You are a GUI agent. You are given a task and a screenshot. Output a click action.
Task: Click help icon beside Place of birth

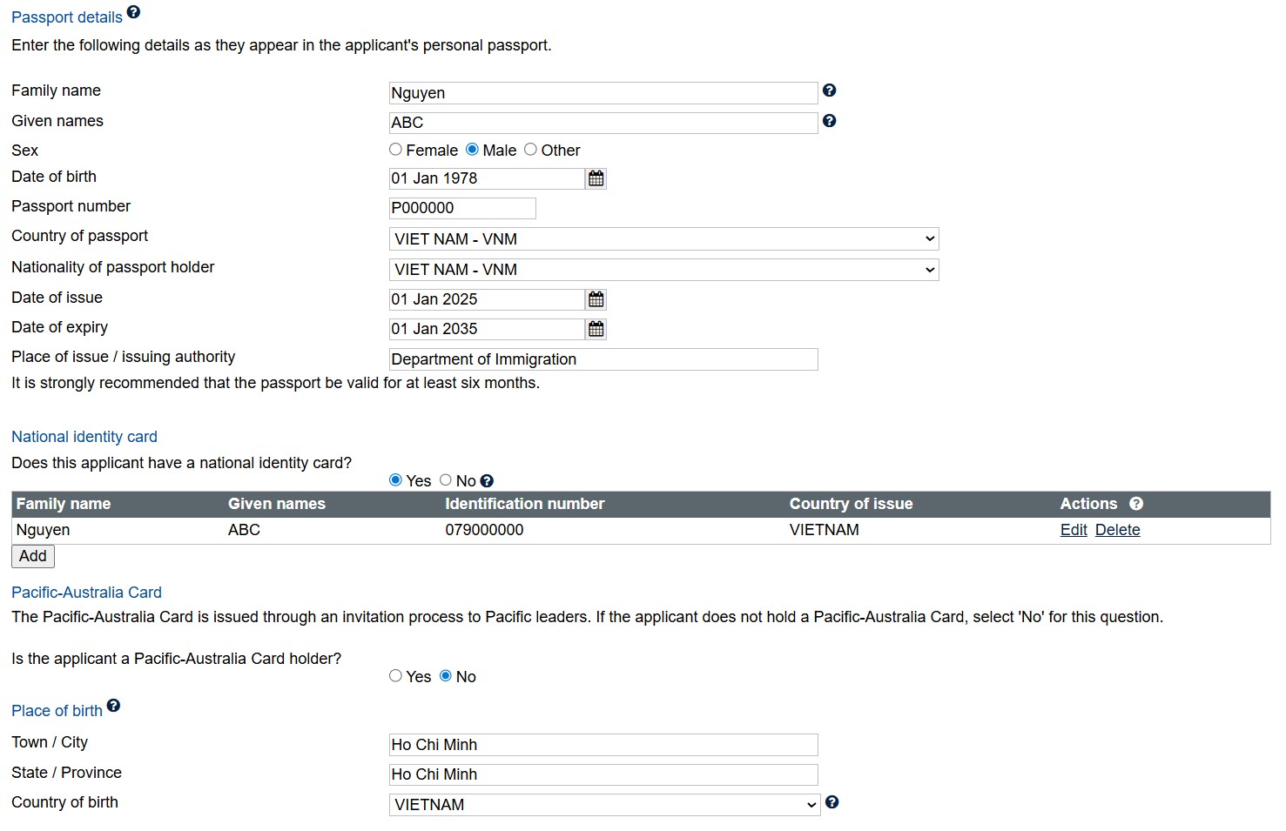click(x=113, y=706)
